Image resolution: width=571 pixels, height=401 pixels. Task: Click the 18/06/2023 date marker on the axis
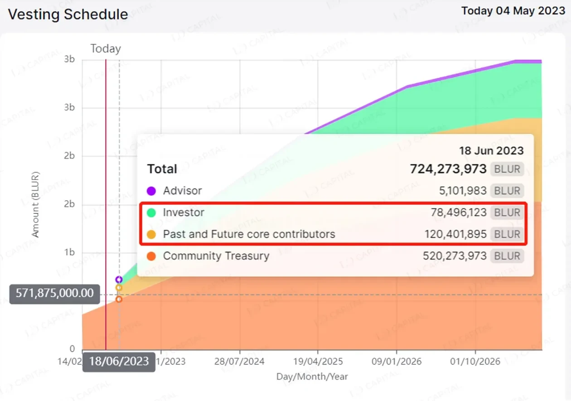pyautogui.click(x=118, y=362)
